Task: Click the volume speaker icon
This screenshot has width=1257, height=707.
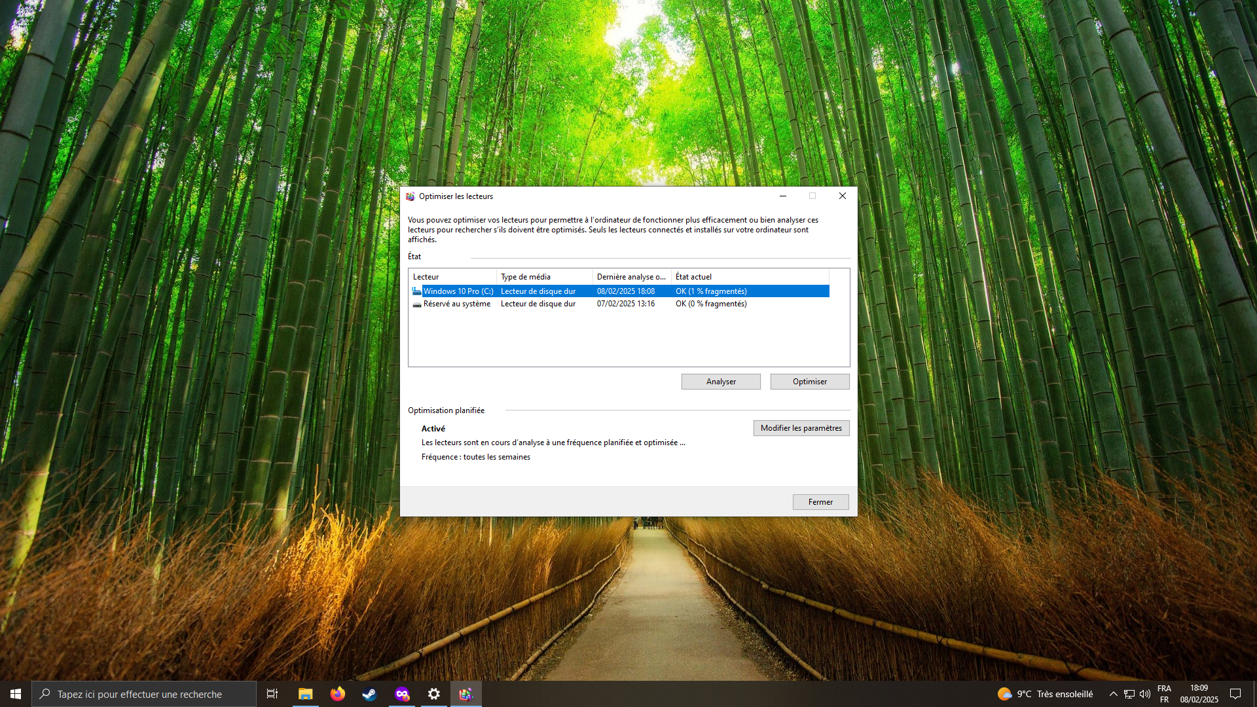Action: coord(1145,694)
